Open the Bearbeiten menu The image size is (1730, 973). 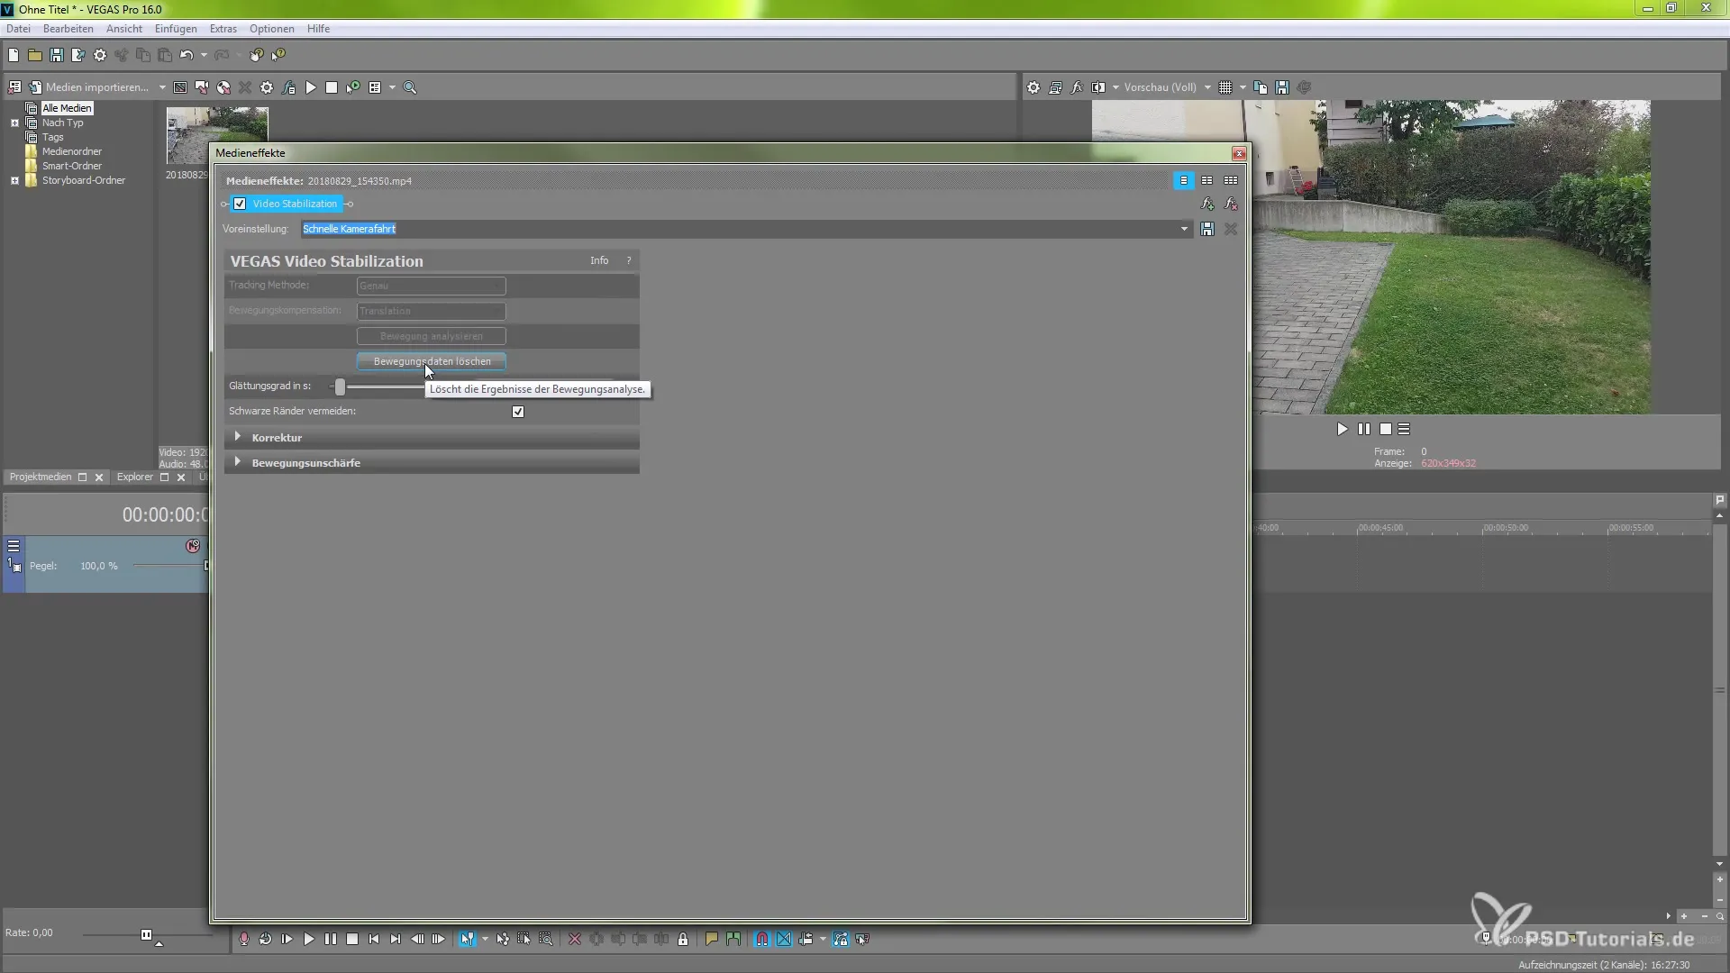click(x=68, y=29)
